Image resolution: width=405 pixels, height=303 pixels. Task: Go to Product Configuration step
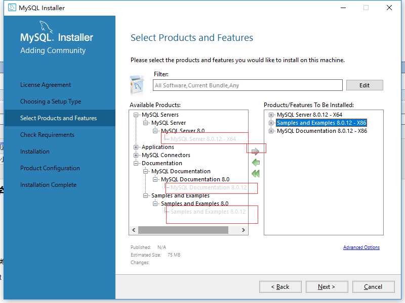click(50, 168)
